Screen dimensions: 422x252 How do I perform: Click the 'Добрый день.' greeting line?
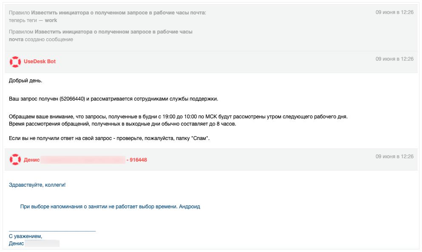(26, 81)
